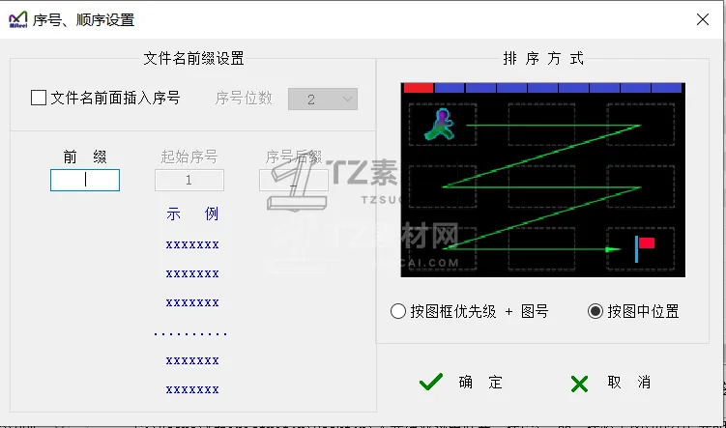Screen dimensions: 726x428
Task: Click the 序号位数 label
Action: point(244,99)
